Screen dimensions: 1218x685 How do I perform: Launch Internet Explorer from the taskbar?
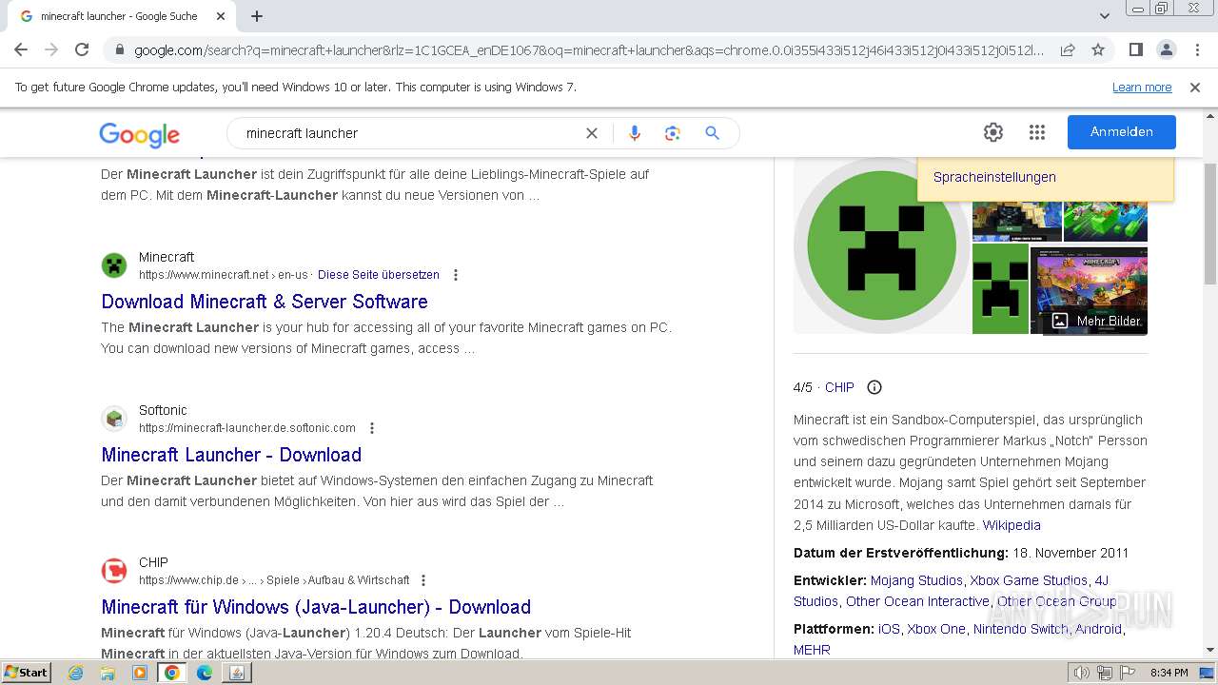pos(76,673)
